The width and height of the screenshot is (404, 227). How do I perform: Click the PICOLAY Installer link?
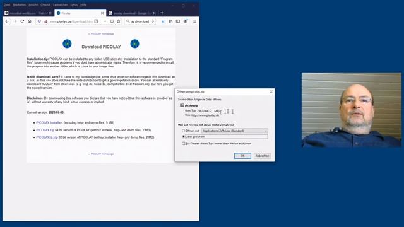click(49, 122)
